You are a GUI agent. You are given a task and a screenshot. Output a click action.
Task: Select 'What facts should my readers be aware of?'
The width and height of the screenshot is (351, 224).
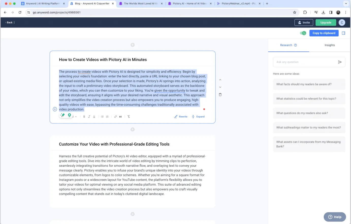(x=309, y=84)
